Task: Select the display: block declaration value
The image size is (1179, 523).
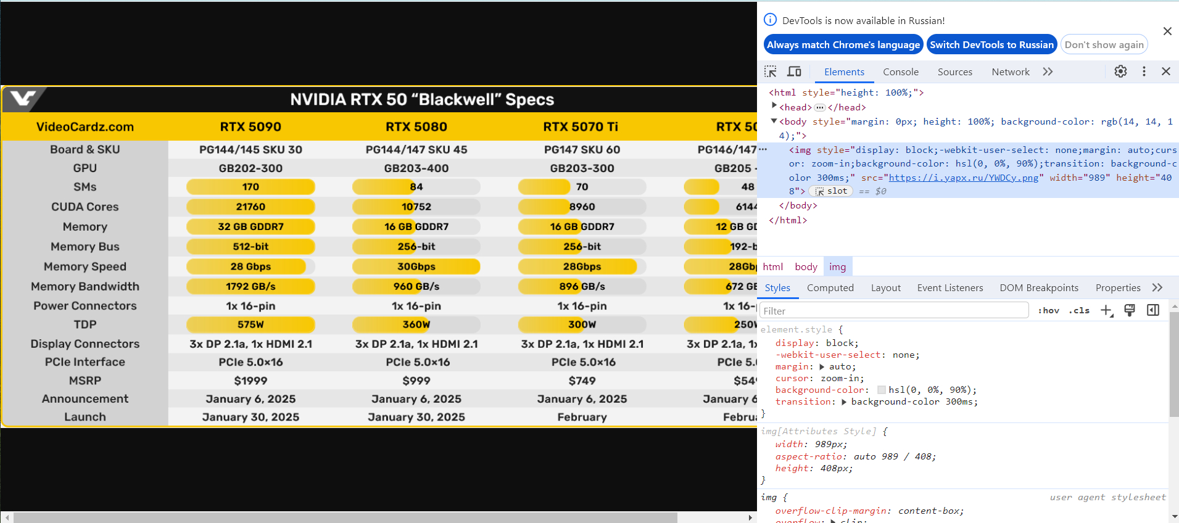Action: coord(840,343)
